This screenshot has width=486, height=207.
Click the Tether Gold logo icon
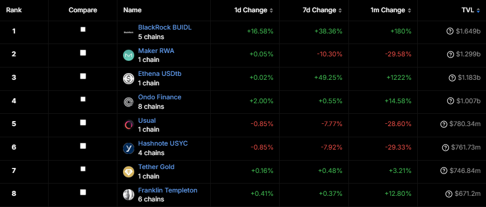[128, 172]
